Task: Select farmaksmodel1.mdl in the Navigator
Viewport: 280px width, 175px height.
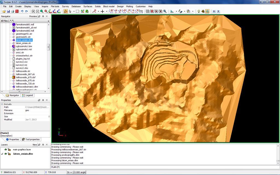Action: click(x=25, y=24)
